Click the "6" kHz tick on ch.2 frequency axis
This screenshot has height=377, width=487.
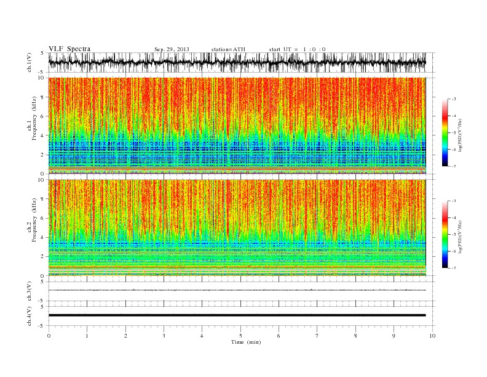42,218
